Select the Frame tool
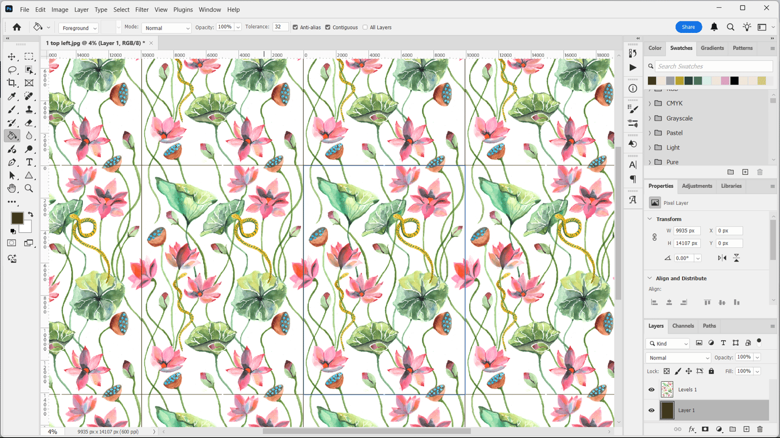Screen dimensions: 780x438 [29, 83]
